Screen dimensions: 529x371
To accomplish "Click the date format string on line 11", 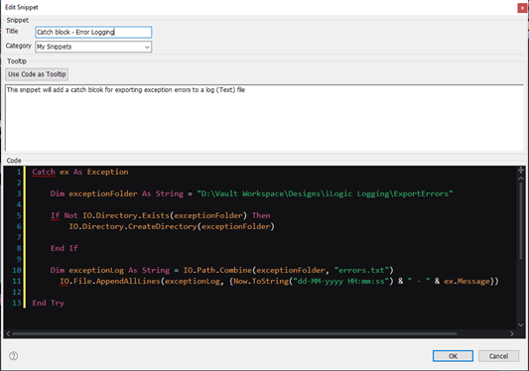I will [x=340, y=281].
